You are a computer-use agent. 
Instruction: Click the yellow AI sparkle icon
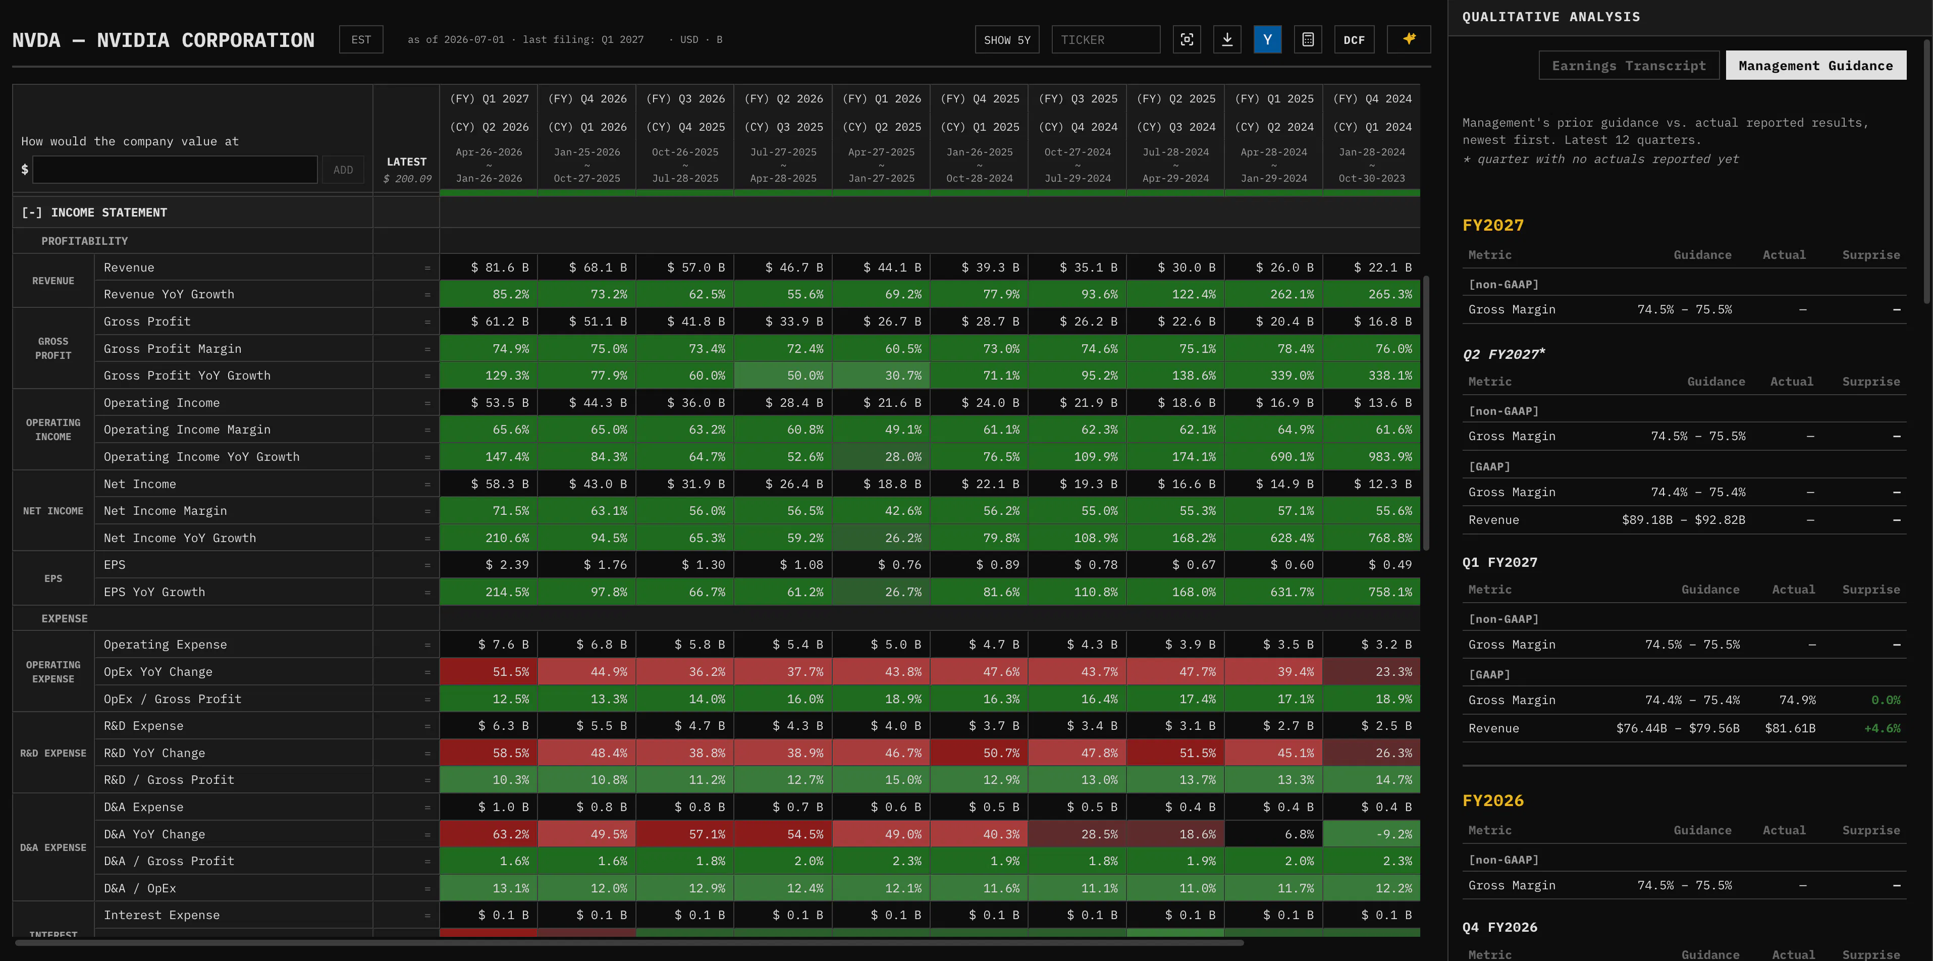[x=1409, y=39]
